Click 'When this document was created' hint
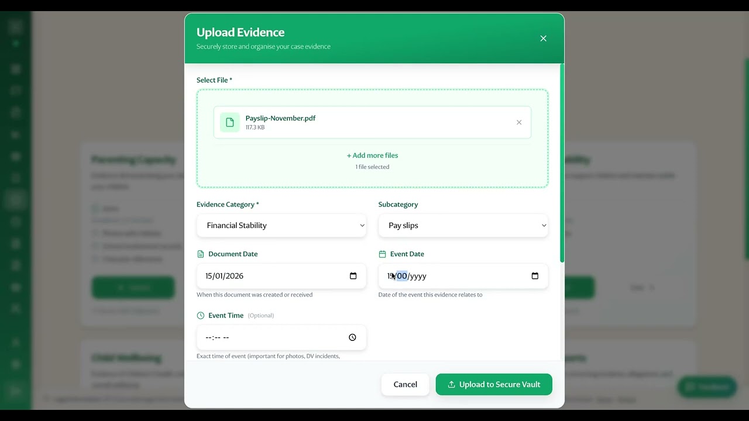749x421 pixels. tap(255, 295)
